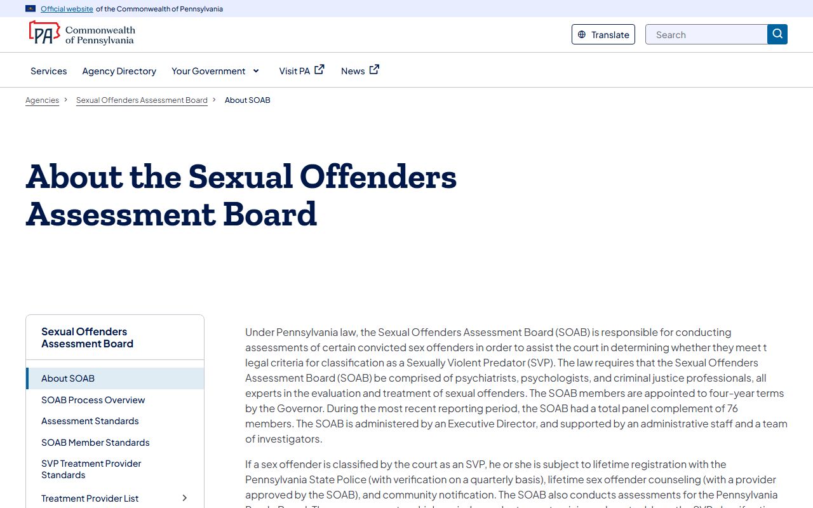Open the Agency Directory menu item
The width and height of the screenshot is (813, 508).
[119, 71]
